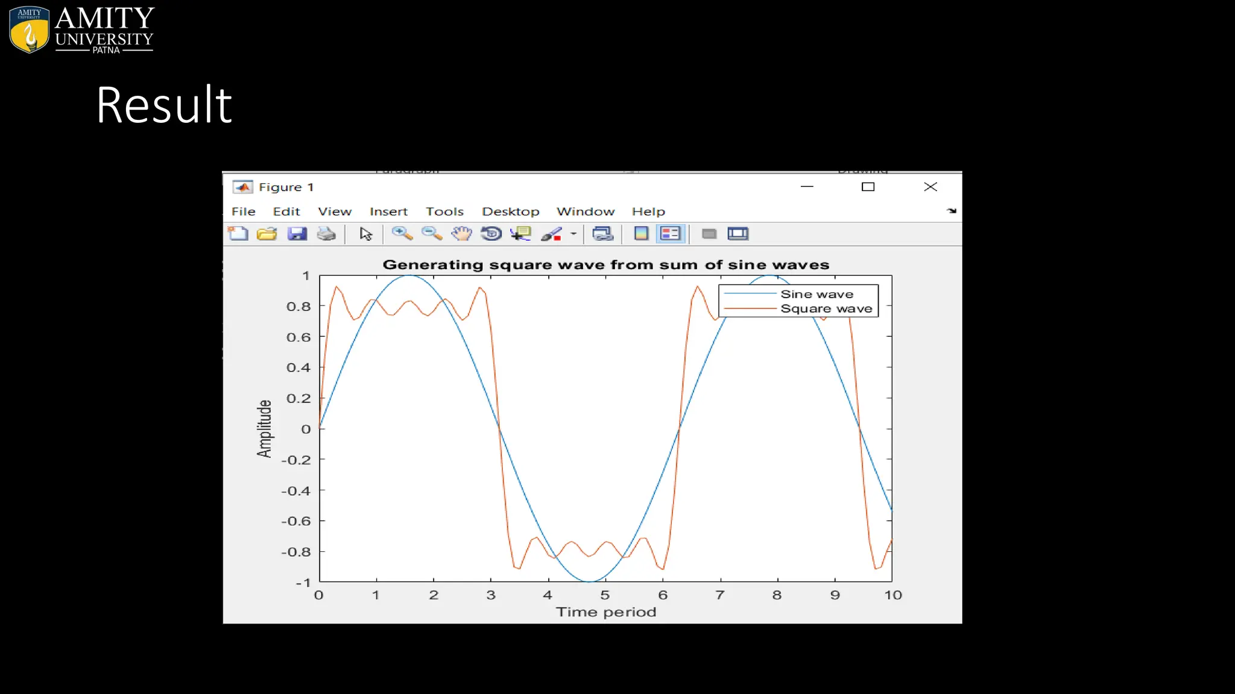Click the Hide Plot Tools icon
Image resolution: width=1235 pixels, height=694 pixels.
click(x=709, y=234)
